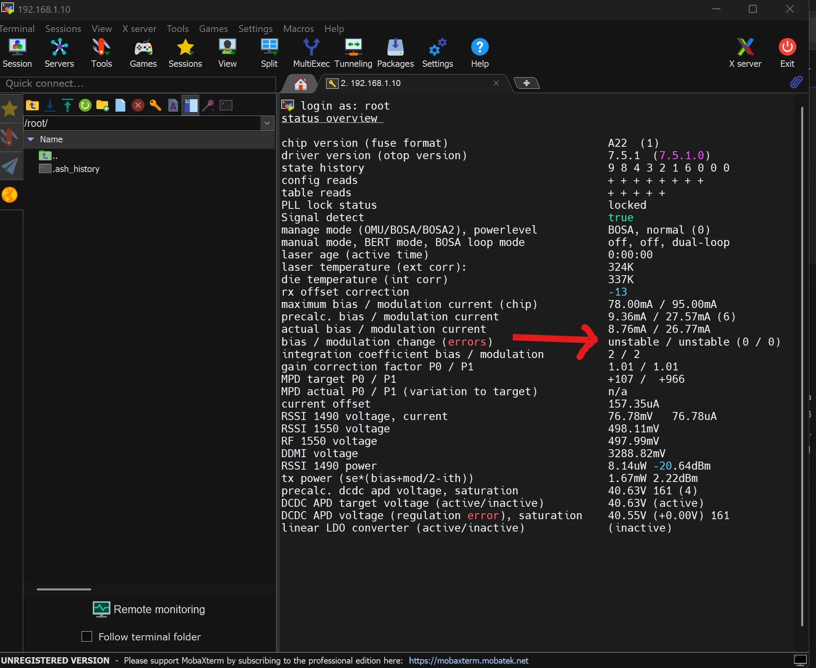Open the Games toolbar button

tap(143, 53)
